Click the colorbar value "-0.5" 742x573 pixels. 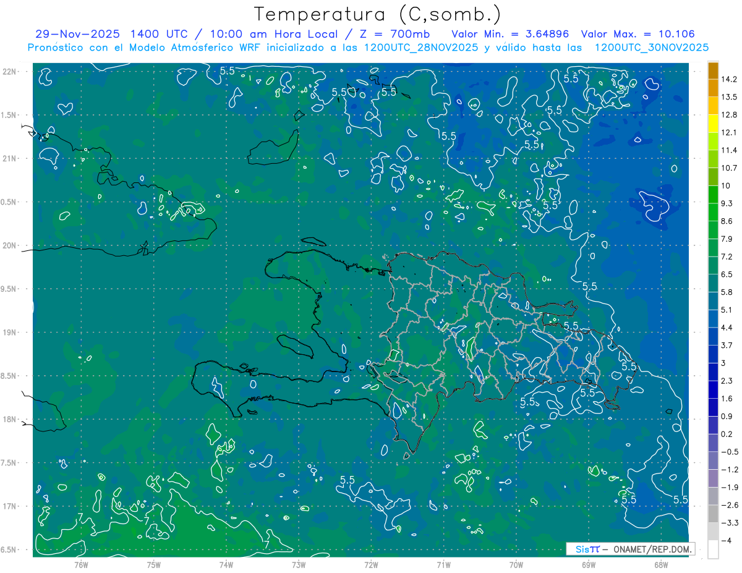point(730,451)
